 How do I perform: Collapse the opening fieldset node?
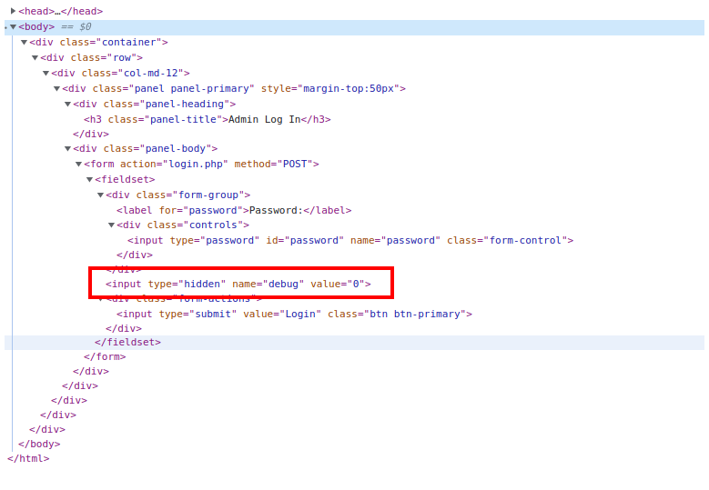click(89, 179)
